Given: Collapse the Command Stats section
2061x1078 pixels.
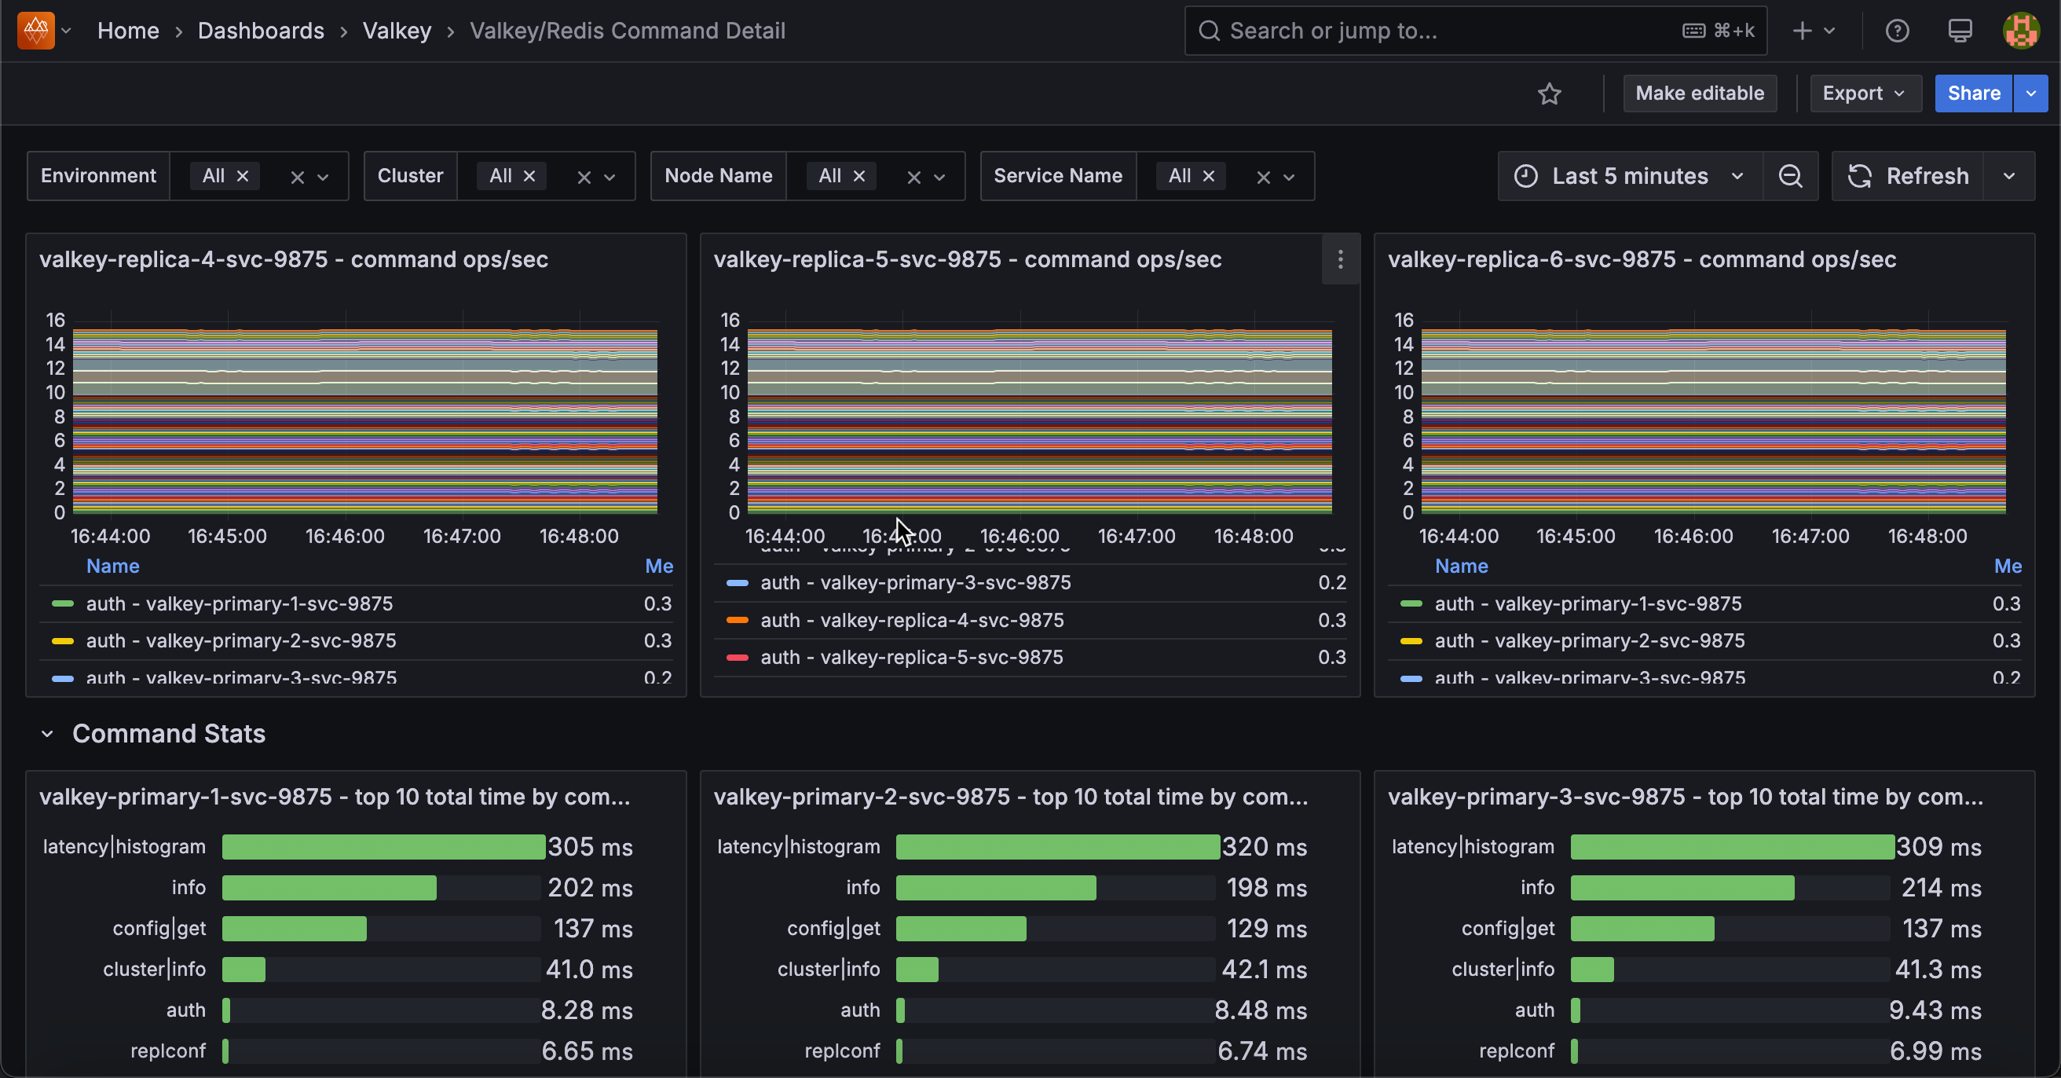Looking at the screenshot, I should (47, 734).
